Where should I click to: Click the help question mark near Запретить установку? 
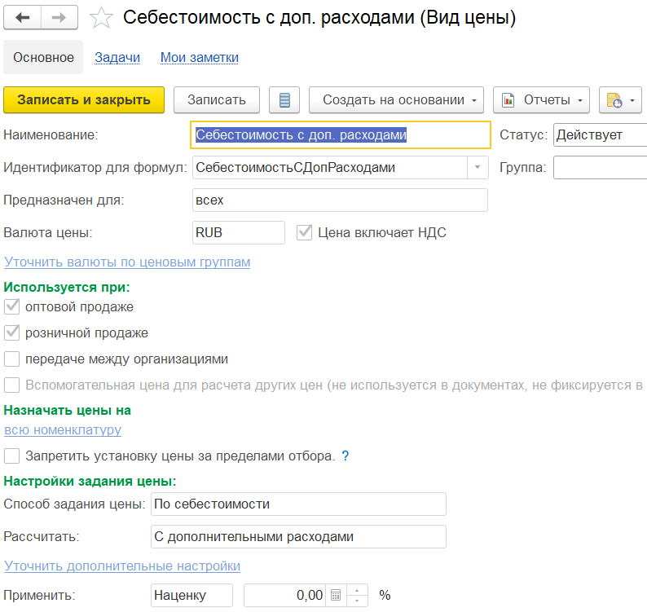point(346,456)
